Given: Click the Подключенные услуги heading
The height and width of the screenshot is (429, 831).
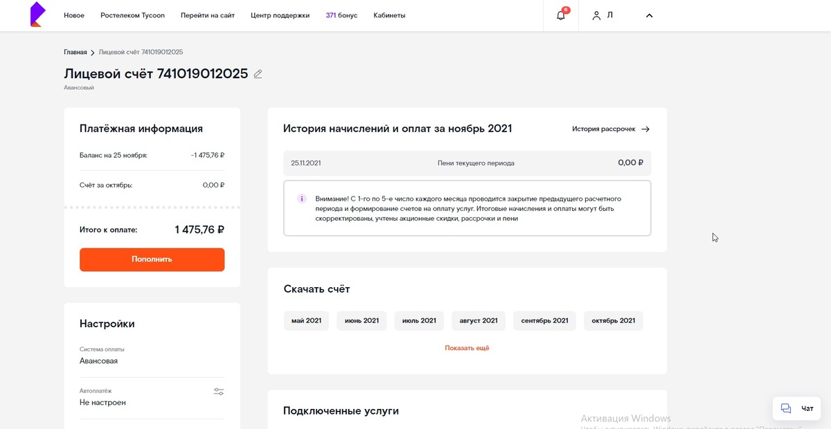Looking at the screenshot, I should pyautogui.click(x=341, y=411).
